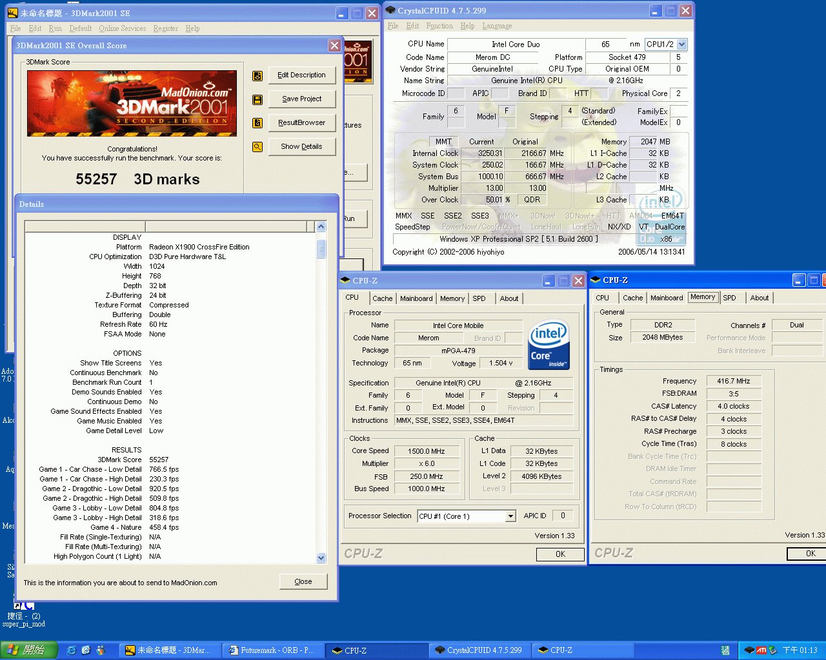Click the Save Project floppy icon

[257, 100]
